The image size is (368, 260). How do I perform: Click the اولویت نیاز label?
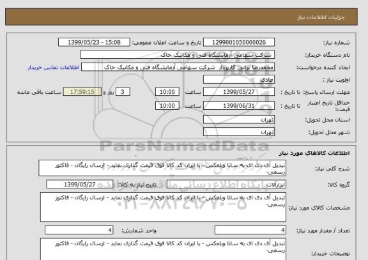coord(336,80)
